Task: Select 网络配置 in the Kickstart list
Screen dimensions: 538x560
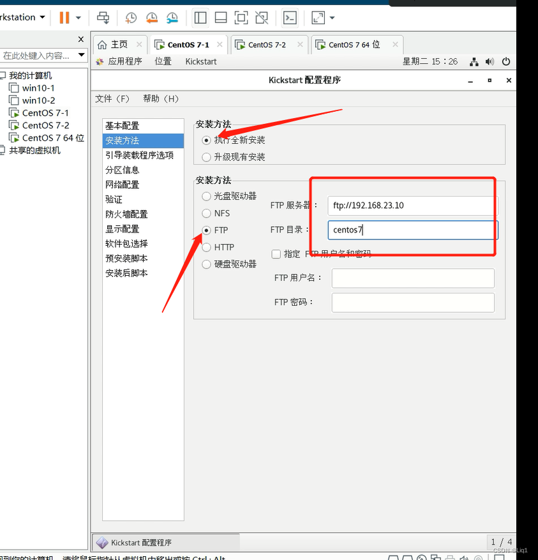Action: click(121, 185)
